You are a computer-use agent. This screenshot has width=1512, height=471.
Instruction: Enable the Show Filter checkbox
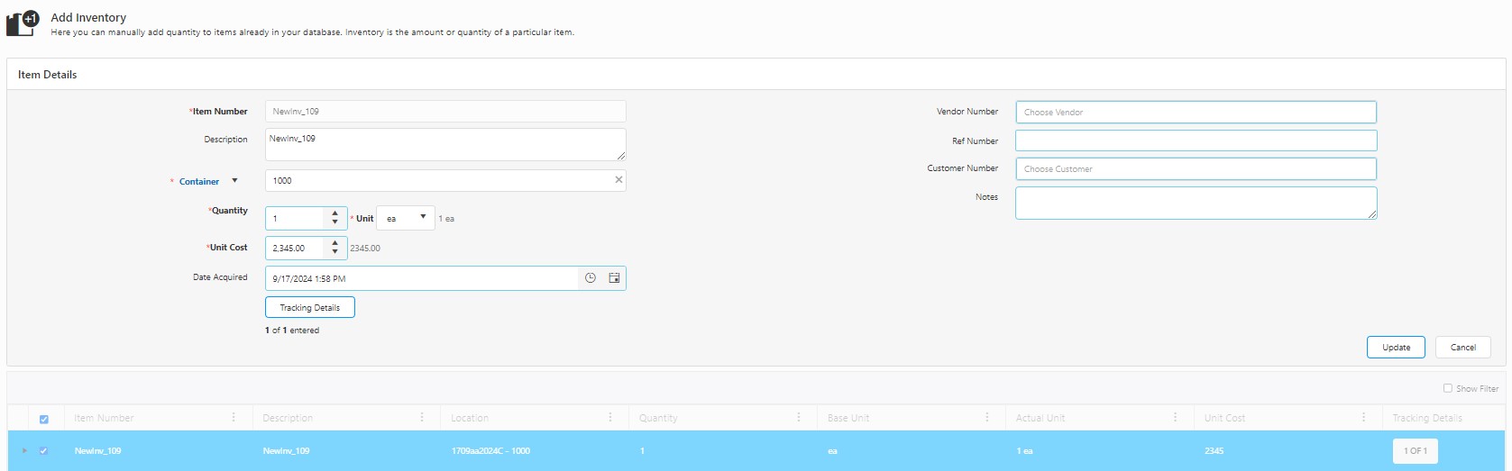click(x=1448, y=388)
